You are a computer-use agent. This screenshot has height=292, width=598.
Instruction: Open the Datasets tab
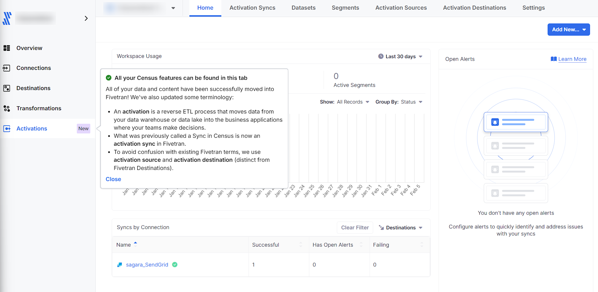tap(303, 8)
